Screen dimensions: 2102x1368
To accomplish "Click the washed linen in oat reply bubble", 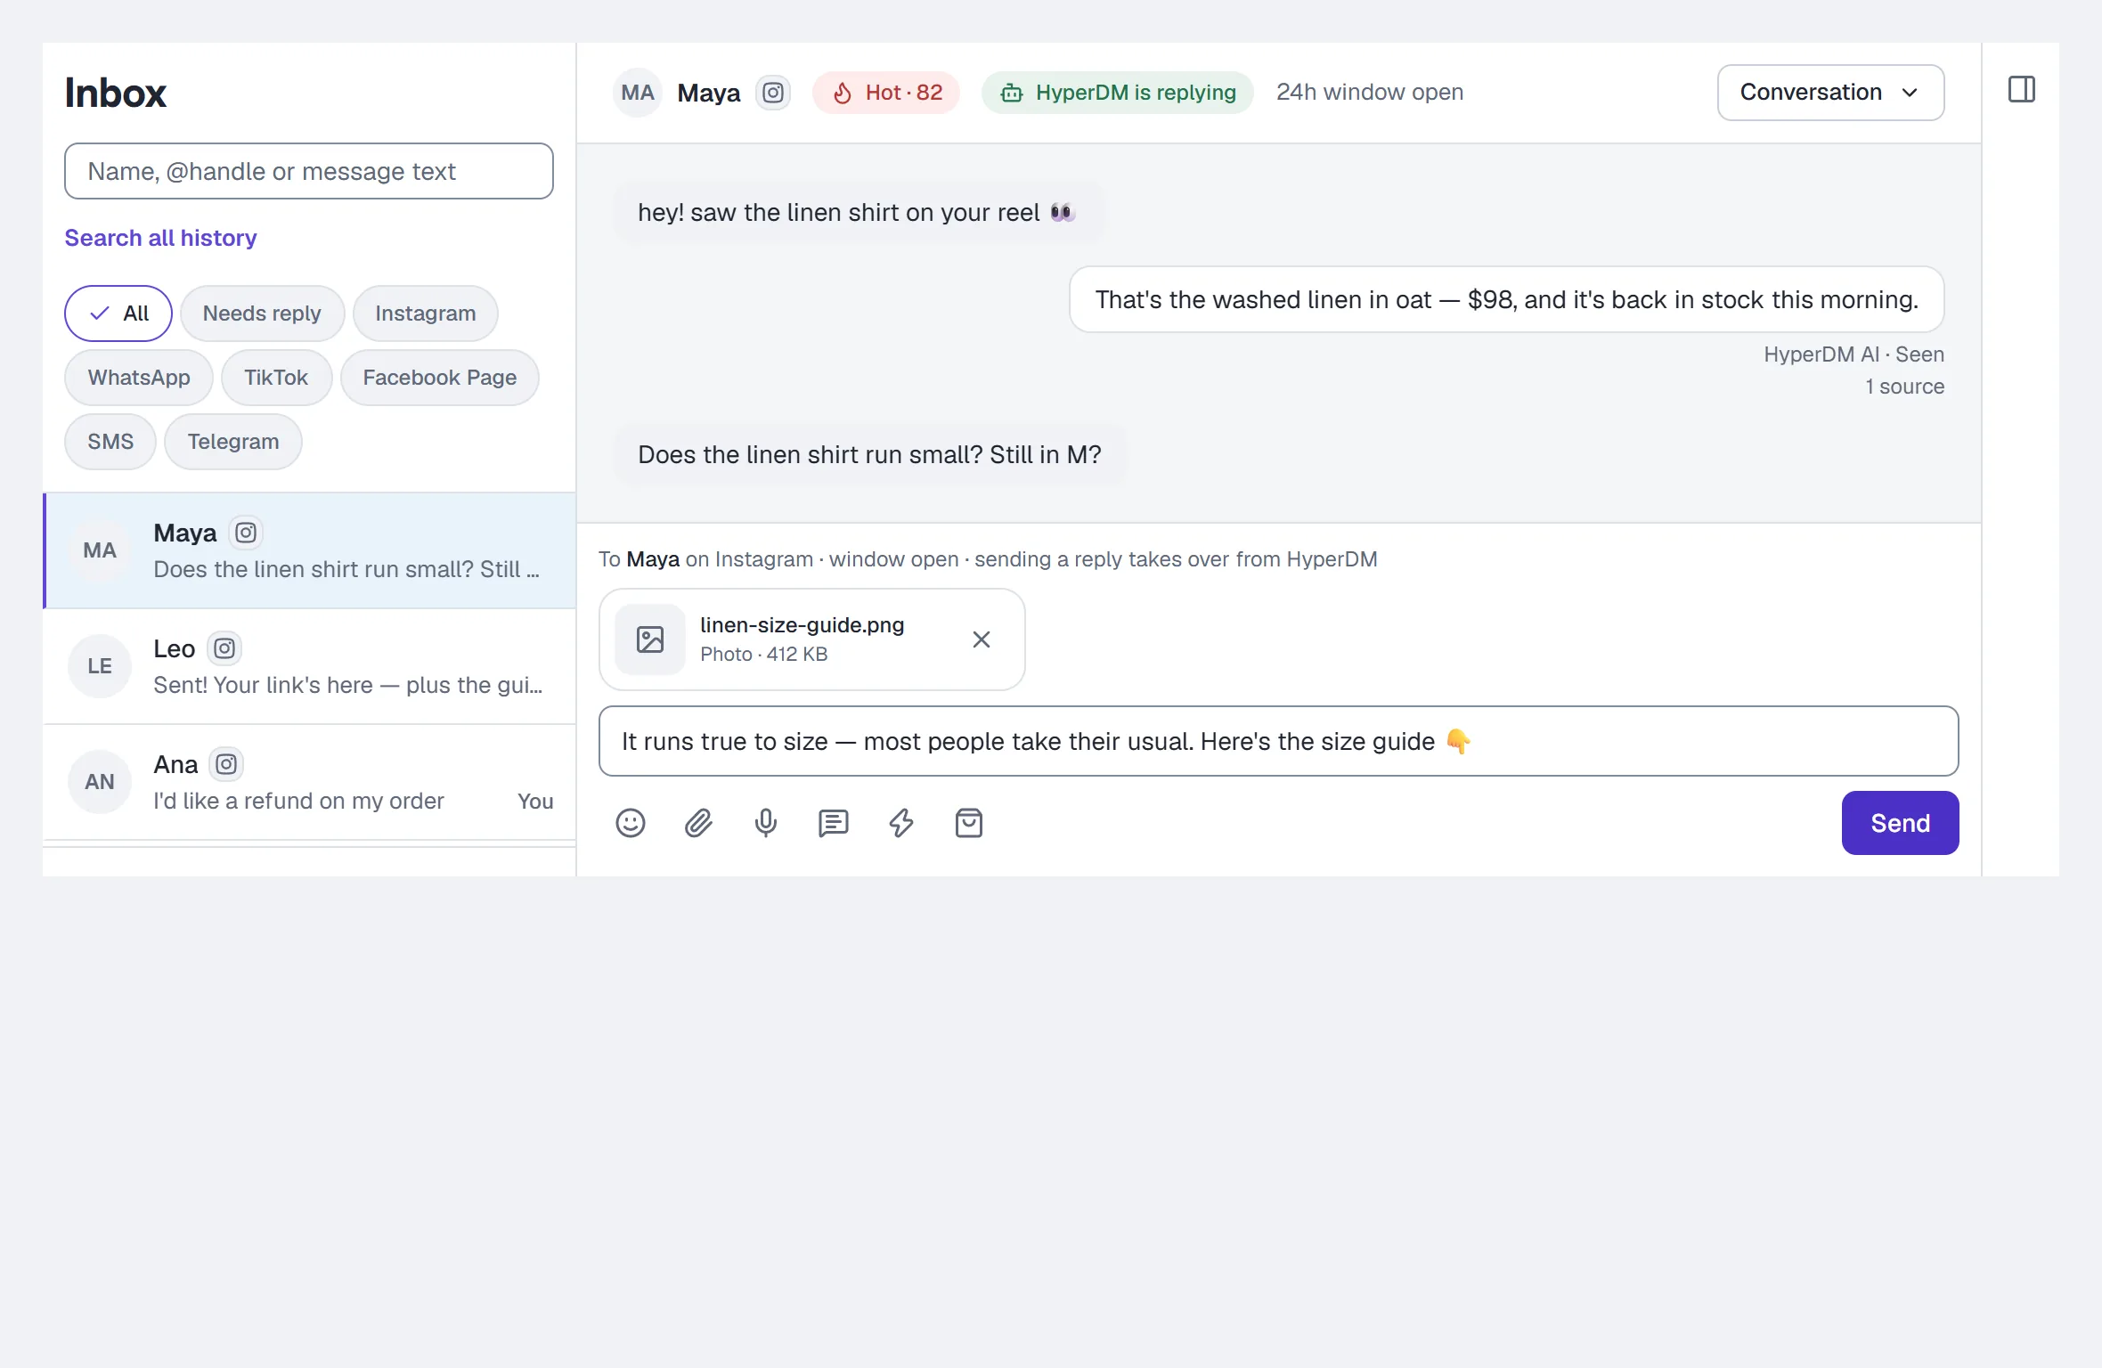I will click(1506, 299).
